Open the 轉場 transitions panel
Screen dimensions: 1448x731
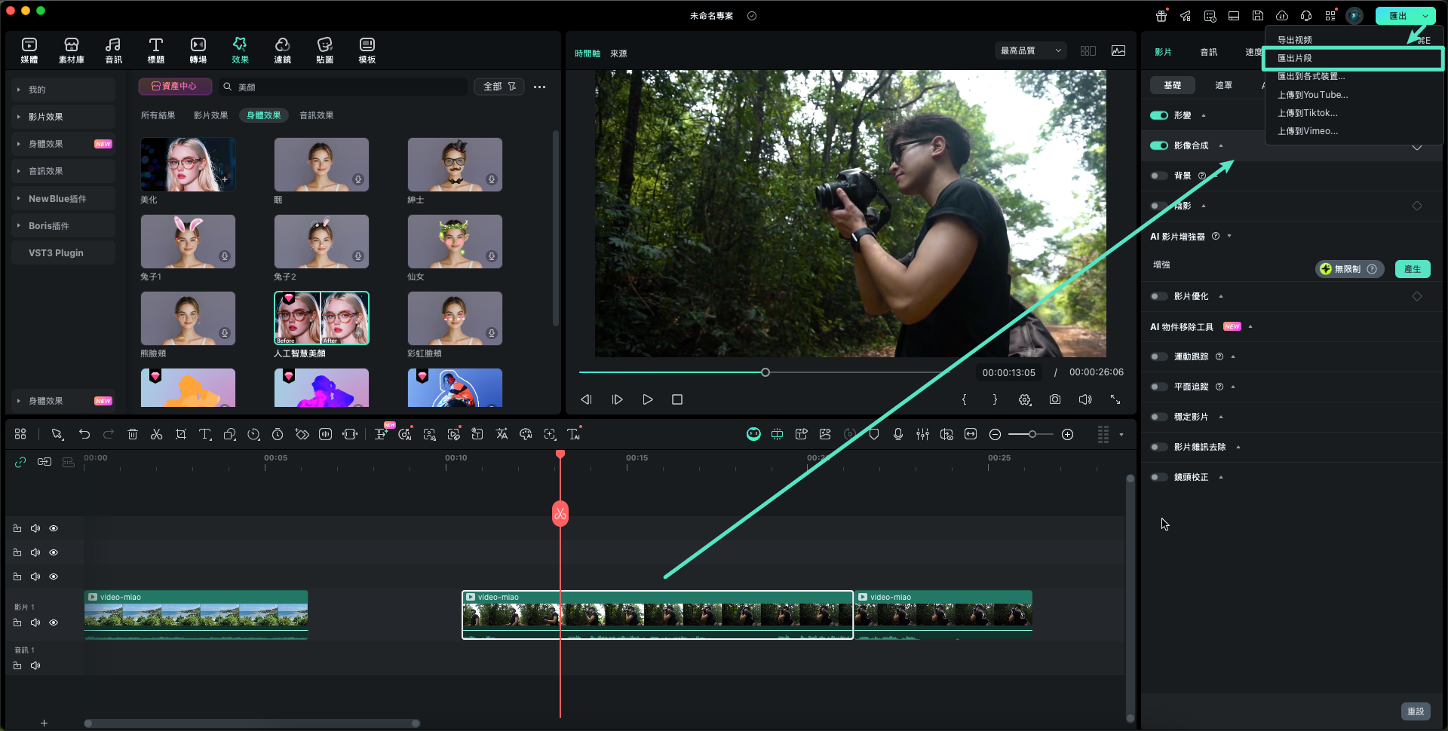198,50
